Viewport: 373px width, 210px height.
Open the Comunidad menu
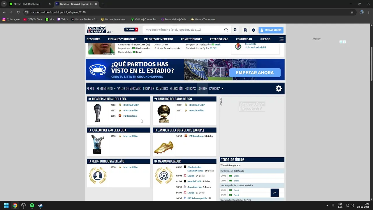(x=244, y=39)
